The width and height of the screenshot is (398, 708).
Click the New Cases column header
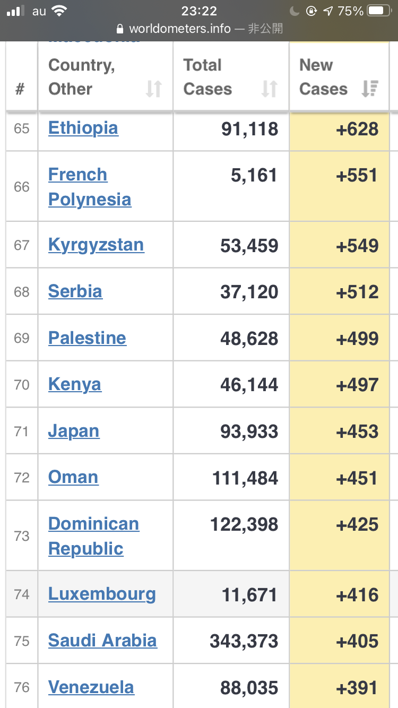340,77
